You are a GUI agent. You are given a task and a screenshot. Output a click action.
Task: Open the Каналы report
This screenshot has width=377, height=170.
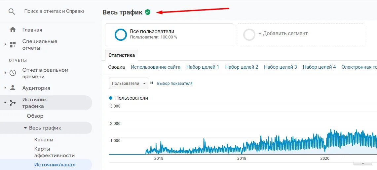click(x=44, y=140)
